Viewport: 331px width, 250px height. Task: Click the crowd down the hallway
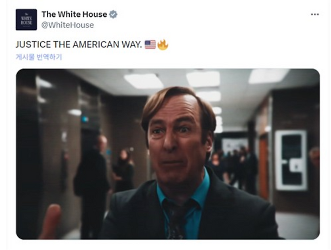[x=234, y=166]
